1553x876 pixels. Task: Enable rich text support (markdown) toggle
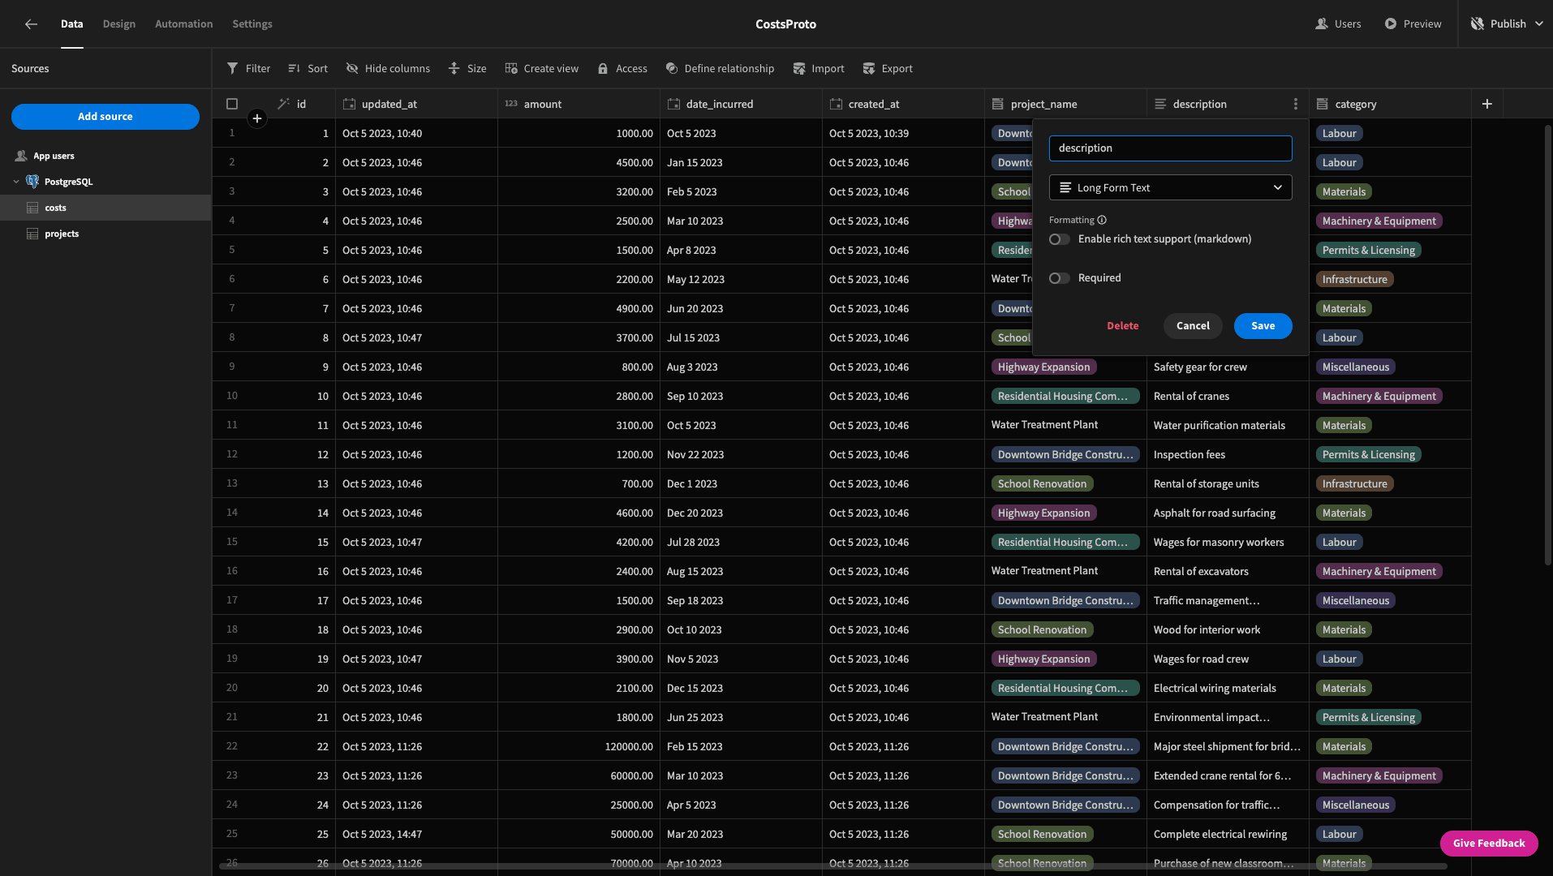pyautogui.click(x=1059, y=239)
